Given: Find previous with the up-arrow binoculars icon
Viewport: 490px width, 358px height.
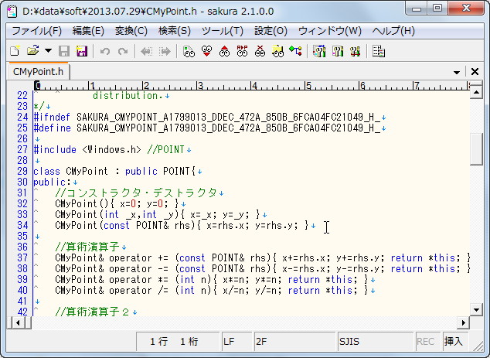Looking at the screenshot, I should click(x=224, y=51).
